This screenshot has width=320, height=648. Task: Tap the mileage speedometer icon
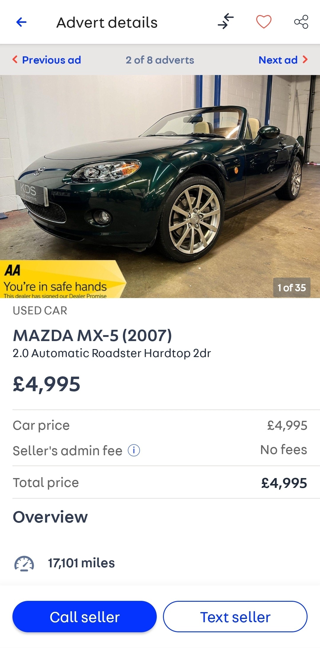click(24, 563)
